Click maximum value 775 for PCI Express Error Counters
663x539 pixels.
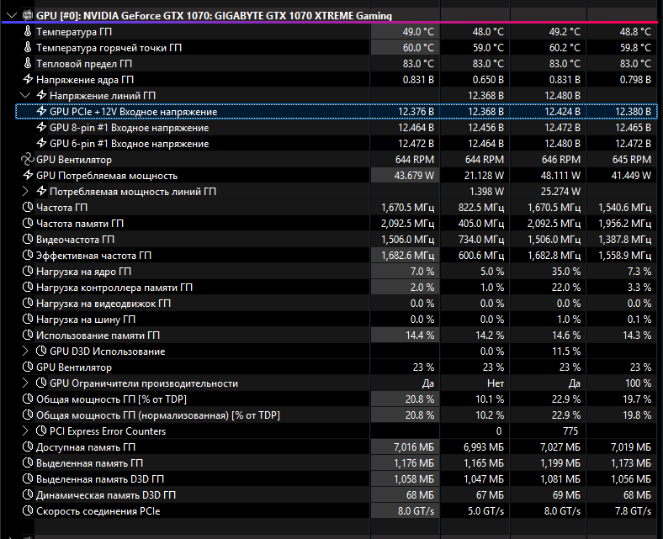point(570,431)
